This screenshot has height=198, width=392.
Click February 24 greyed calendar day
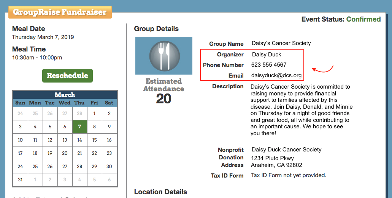point(20,114)
